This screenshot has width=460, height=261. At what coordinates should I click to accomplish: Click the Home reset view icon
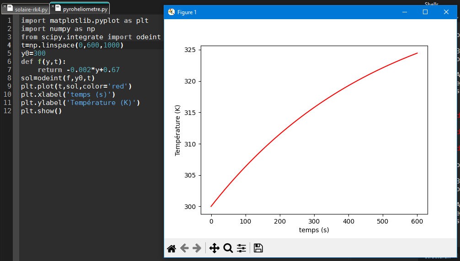point(171,248)
